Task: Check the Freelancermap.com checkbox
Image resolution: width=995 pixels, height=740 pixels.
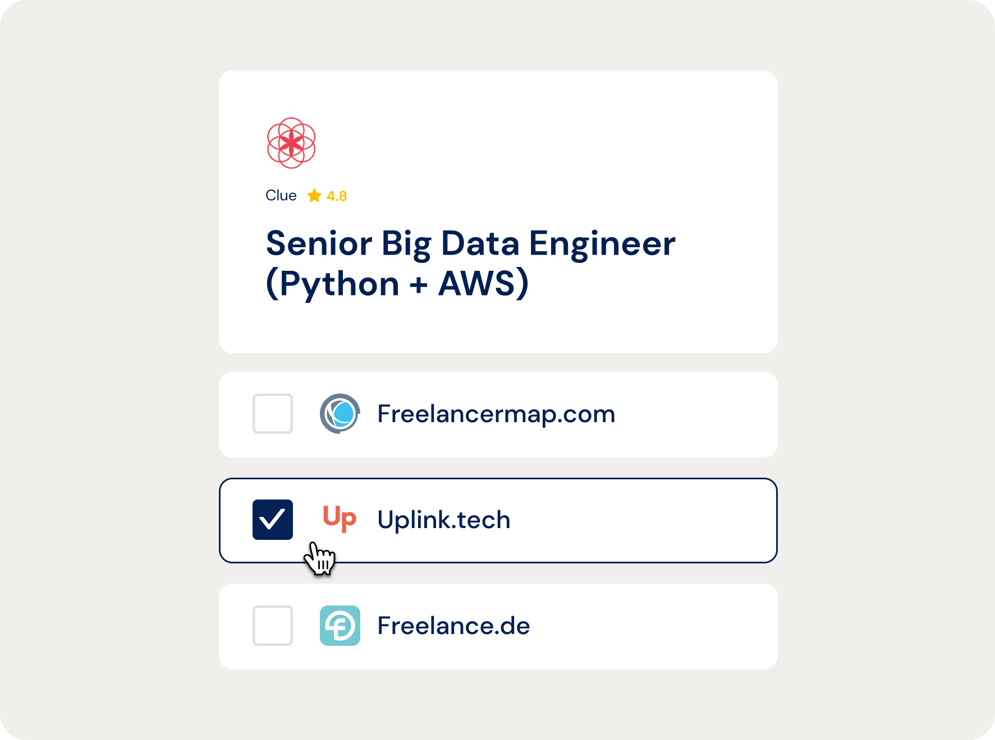Action: pyautogui.click(x=273, y=414)
